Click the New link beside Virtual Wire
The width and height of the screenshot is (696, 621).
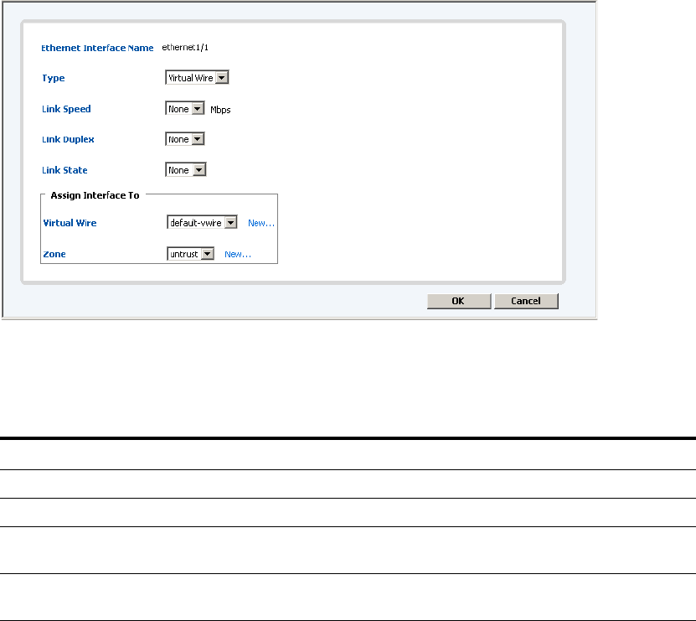(x=261, y=223)
